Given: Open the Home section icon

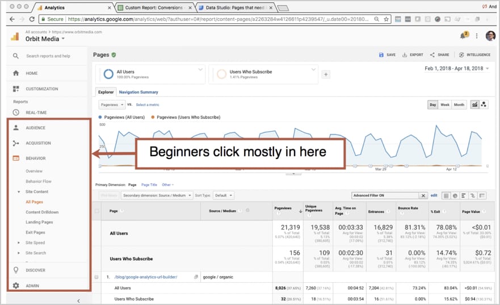Looking at the screenshot, I should pos(16,73).
